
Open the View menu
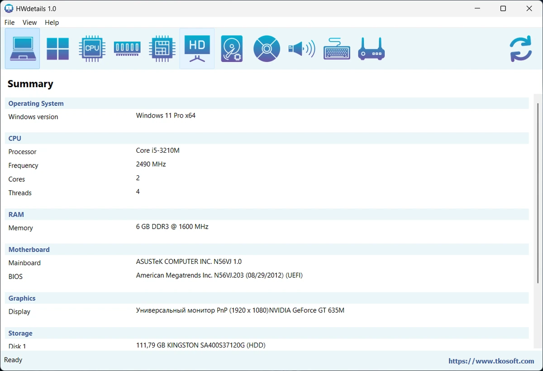tap(30, 22)
